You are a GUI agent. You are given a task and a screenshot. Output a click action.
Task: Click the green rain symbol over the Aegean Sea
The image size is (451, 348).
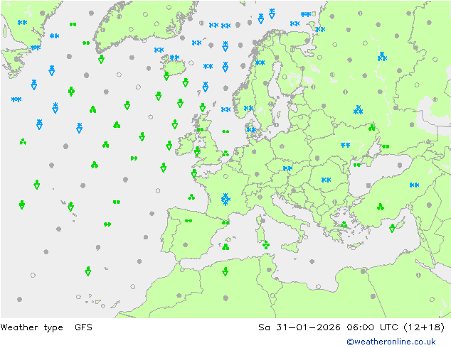click(x=344, y=224)
